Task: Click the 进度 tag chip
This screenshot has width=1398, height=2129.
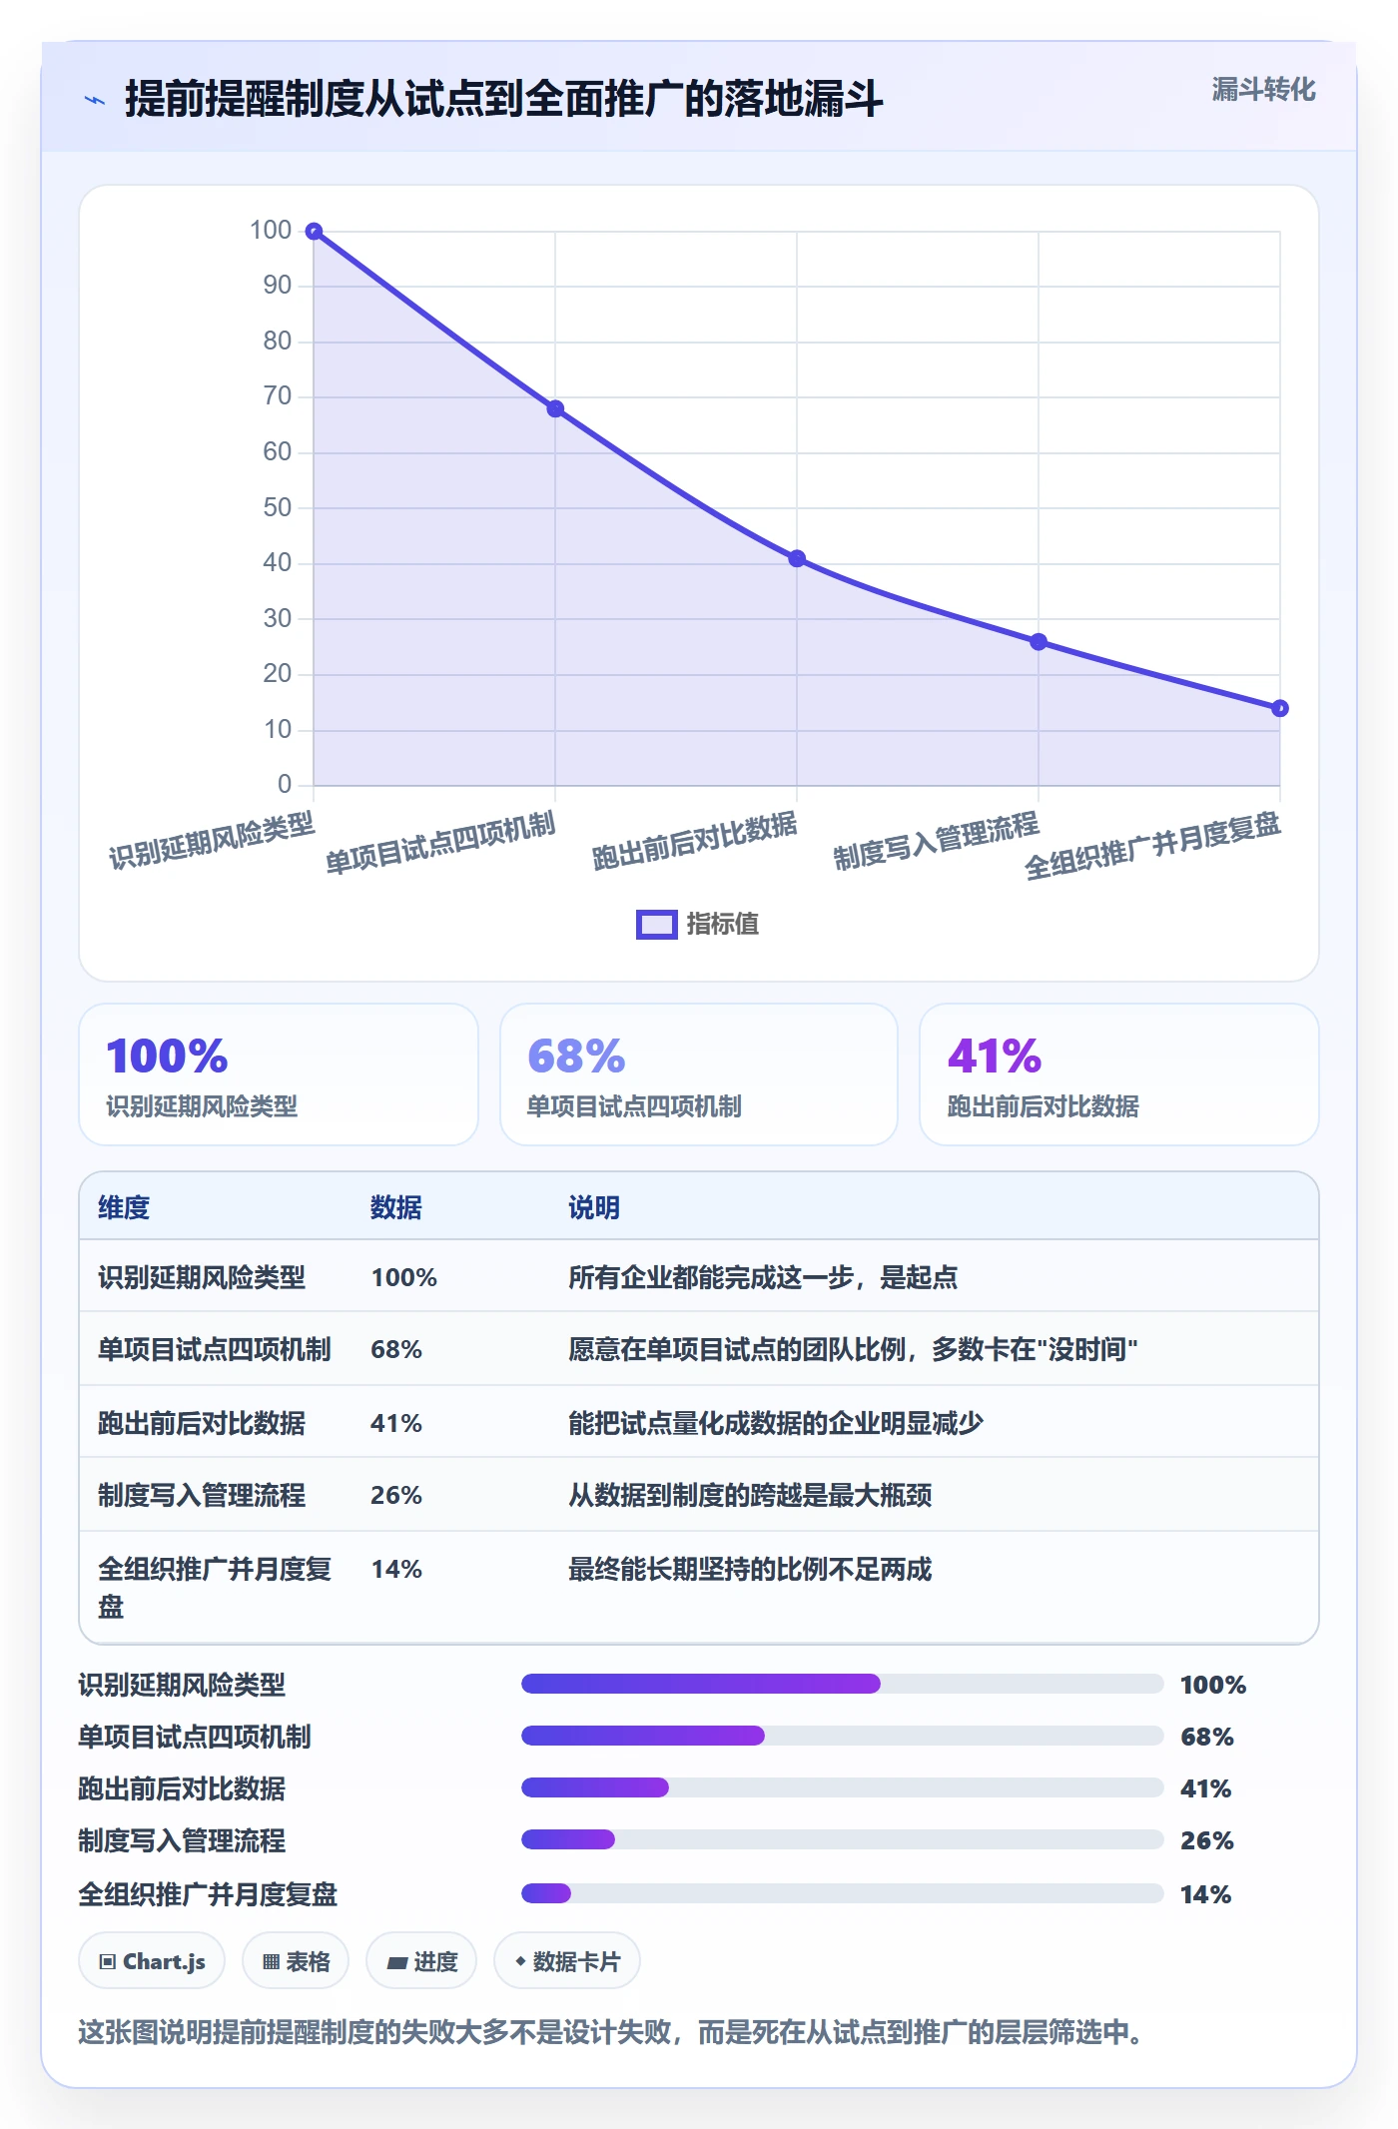Action: [421, 1961]
